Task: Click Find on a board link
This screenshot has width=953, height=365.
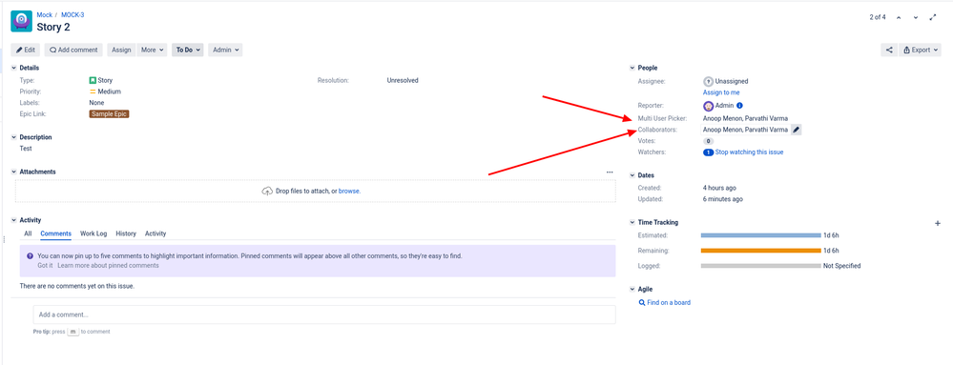Action: click(x=669, y=302)
